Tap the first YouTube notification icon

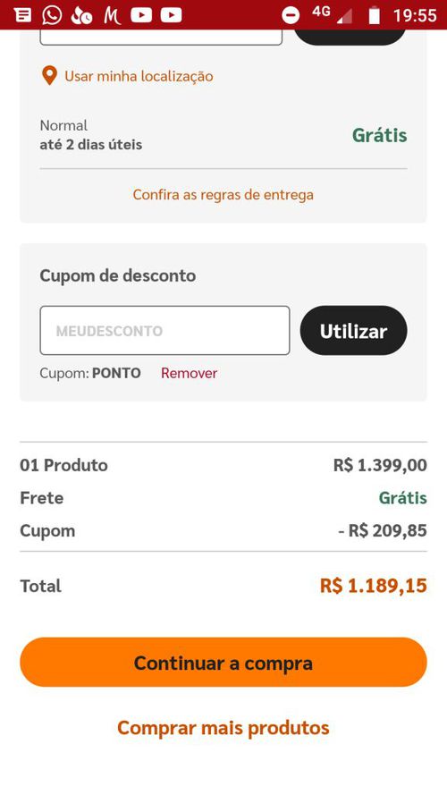click(x=141, y=16)
